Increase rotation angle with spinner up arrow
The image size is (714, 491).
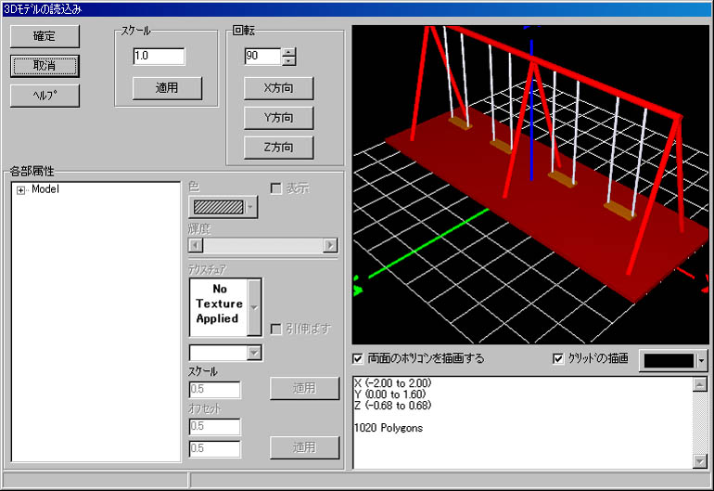tap(288, 52)
